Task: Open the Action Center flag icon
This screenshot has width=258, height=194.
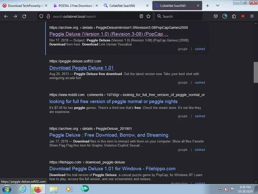Action: [x=232, y=189]
